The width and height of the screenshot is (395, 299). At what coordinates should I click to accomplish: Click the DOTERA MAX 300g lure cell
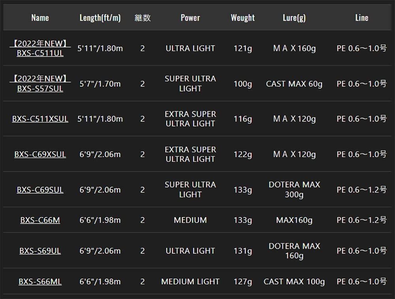point(294,190)
